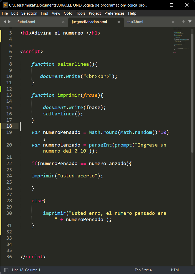195x274 pixels.
Task: Click line number 36 in gutter
Action: (x=9, y=257)
